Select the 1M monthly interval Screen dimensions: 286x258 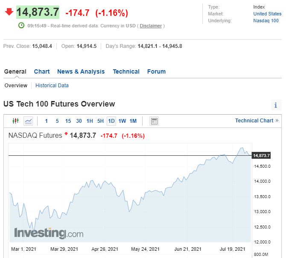tap(133, 121)
